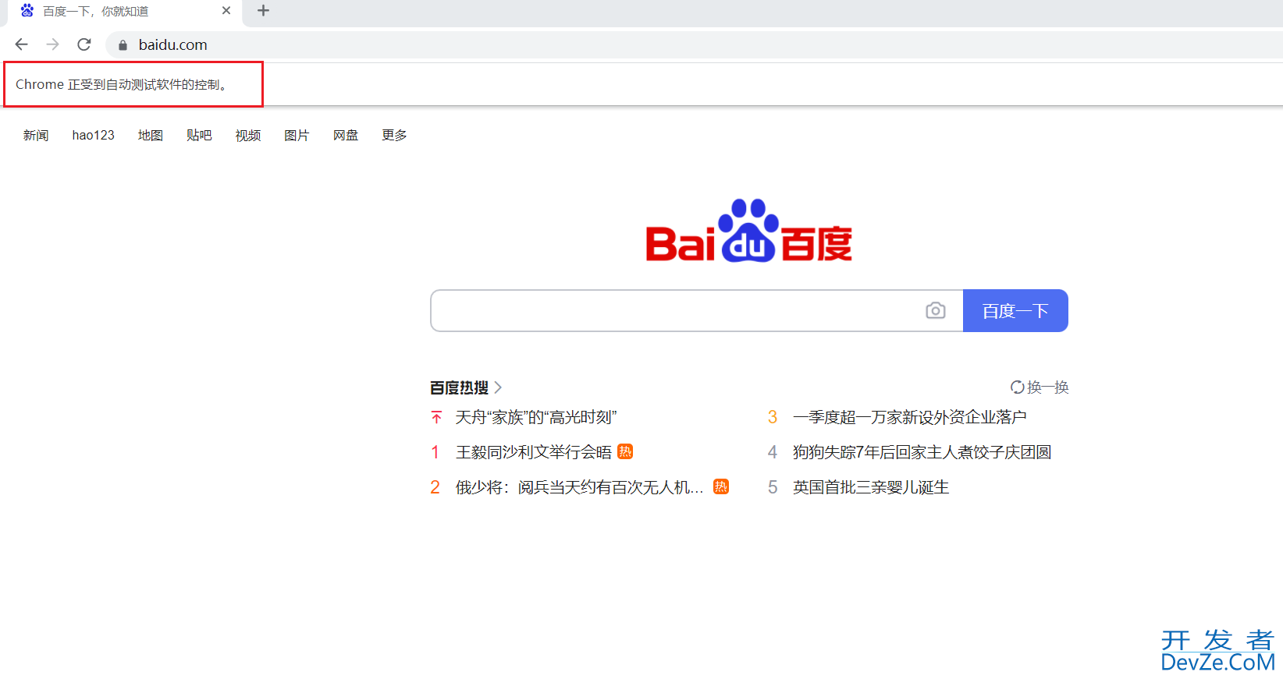1283x679 pixels.
Task: Open the 更多 menu link
Action: click(394, 136)
